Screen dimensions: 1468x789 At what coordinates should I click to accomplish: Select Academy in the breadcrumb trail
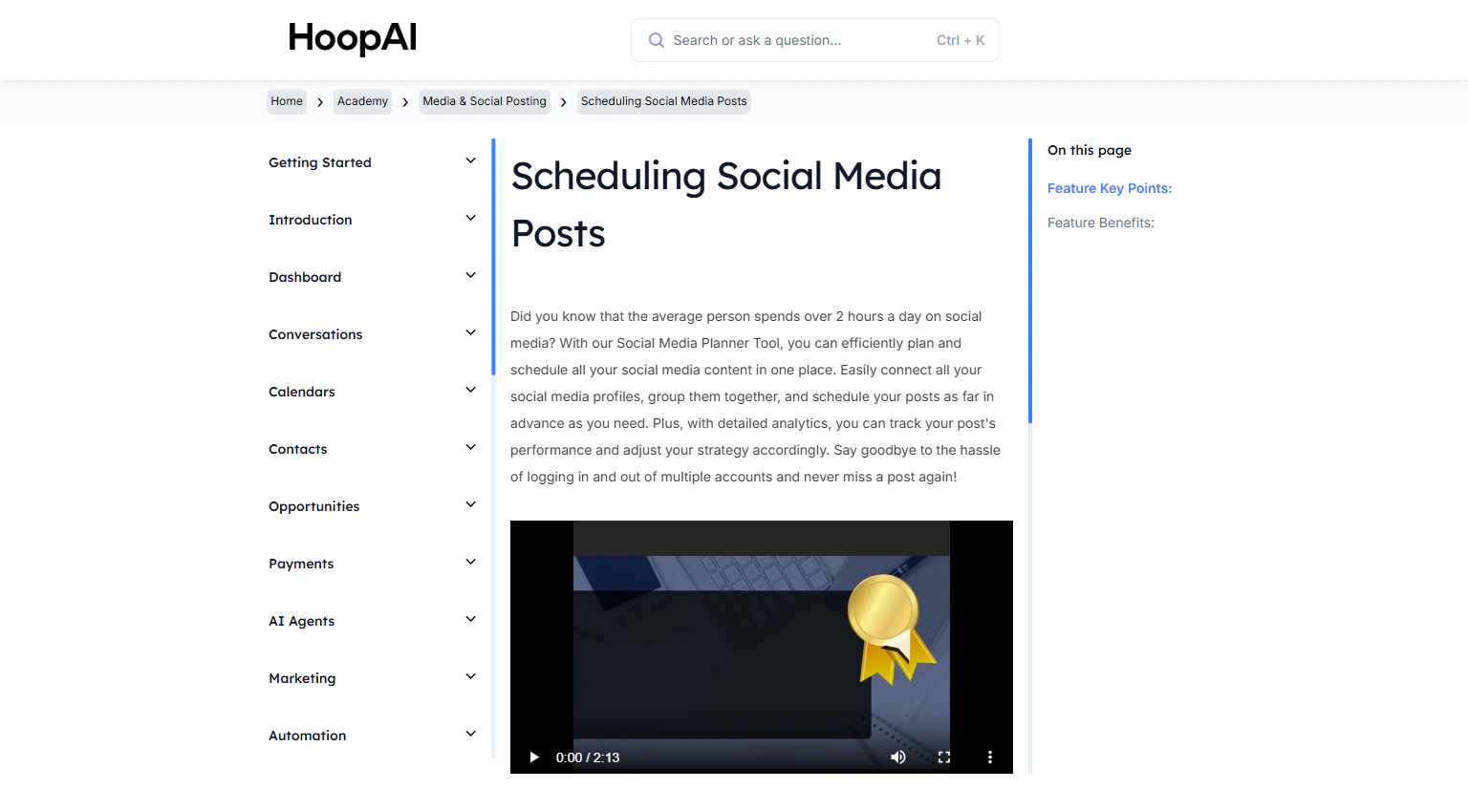[x=362, y=101]
